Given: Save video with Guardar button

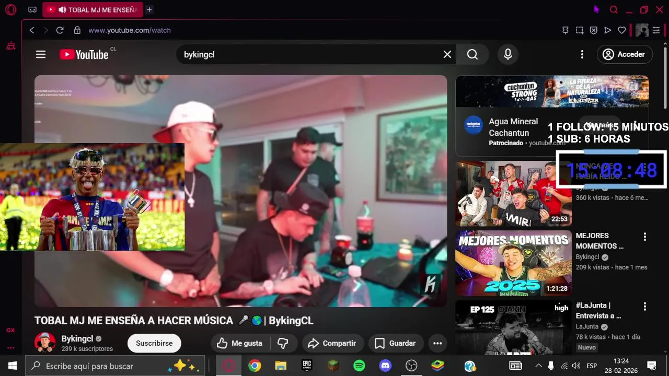Looking at the screenshot, I should [x=396, y=343].
